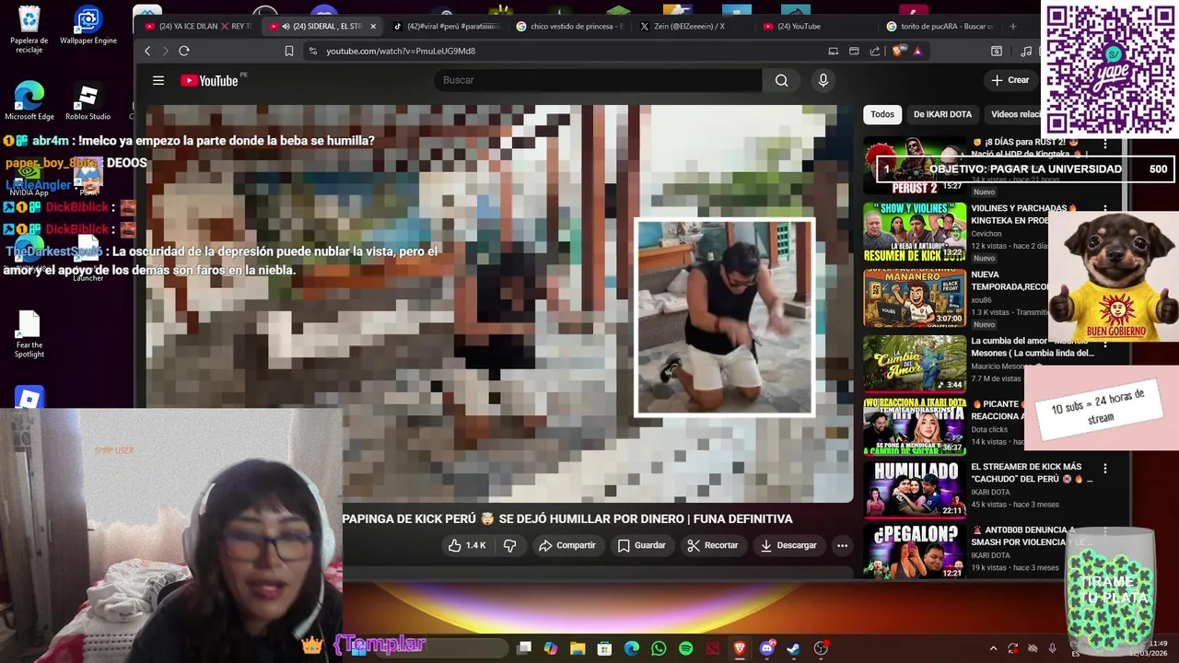Open options menu for 8 DÍAS para RUST 2 video
Image resolution: width=1179 pixels, height=663 pixels.
1104,145
